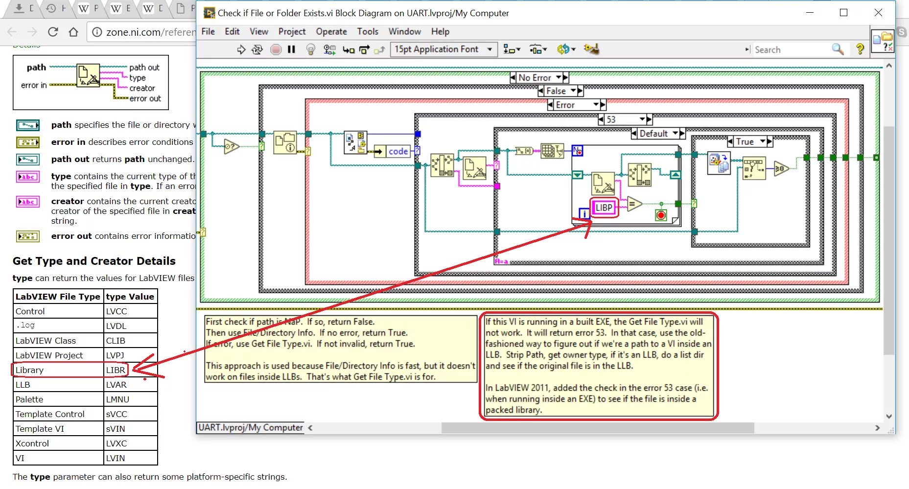Select the subVI inside the True case

pyautogui.click(x=719, y=163)
